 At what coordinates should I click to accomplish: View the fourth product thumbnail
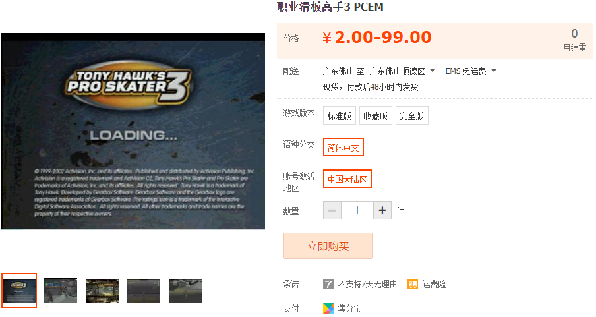[x=144, y=291]
